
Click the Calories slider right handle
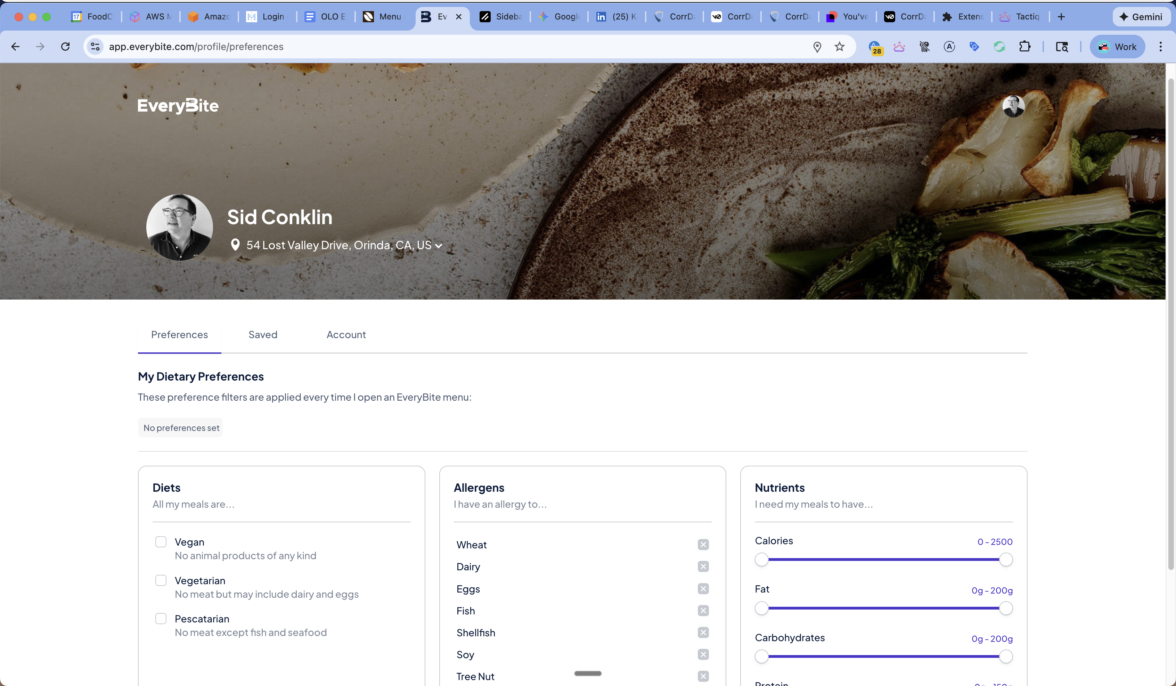(x=1006, y=560)
